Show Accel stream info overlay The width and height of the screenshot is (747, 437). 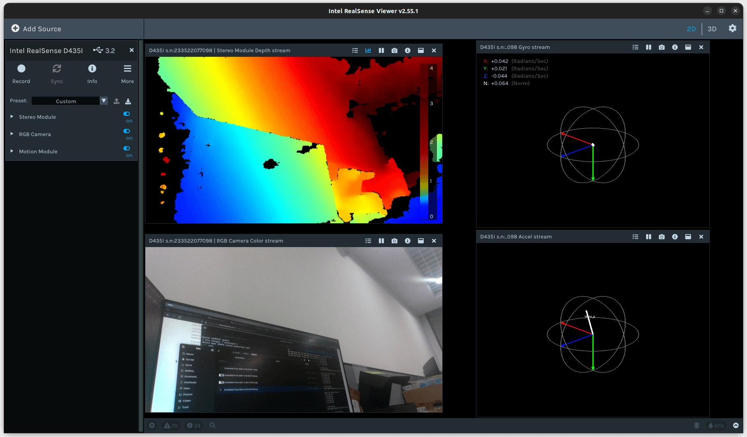(675, 237)
